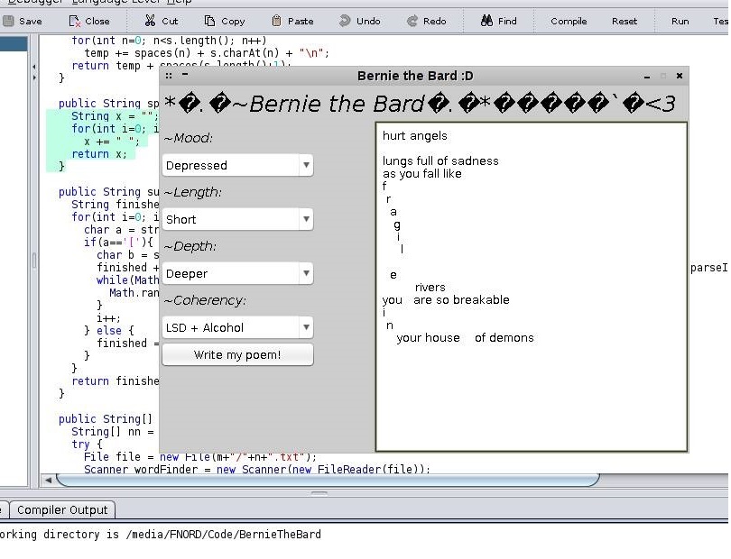Image resolution: width=731 pixels, height=559 pixels.
Task: Click the code line "i++;"
Action: click(108, 318)
